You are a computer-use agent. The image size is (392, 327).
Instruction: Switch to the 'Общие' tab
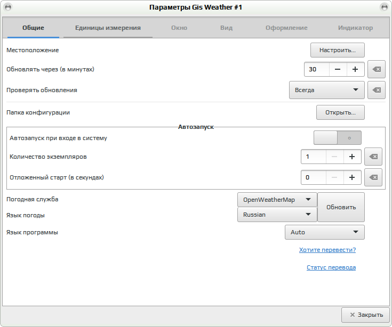click(x=33, y=28)
